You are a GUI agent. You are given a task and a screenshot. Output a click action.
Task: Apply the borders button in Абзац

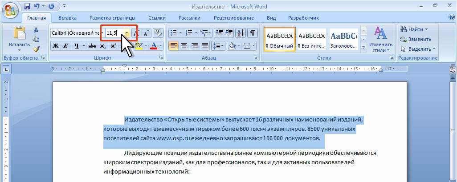tap(247, 46)
